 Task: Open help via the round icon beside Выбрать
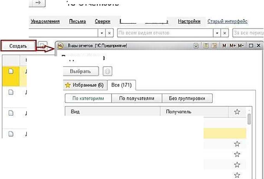[x=107, y=71]
